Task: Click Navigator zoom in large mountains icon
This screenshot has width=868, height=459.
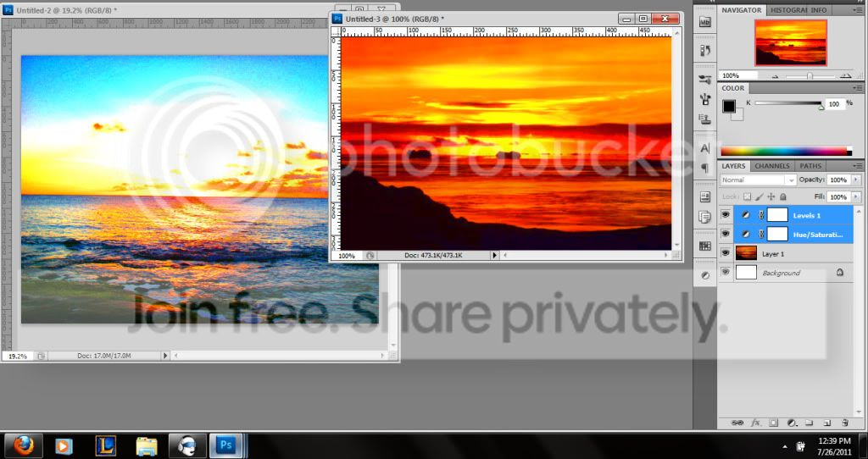Action: [845, 75]
